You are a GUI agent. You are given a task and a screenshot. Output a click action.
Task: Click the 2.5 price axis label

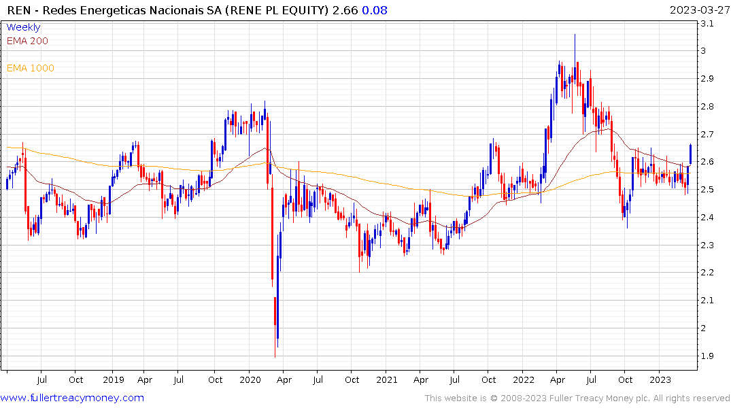pos(707,190)
